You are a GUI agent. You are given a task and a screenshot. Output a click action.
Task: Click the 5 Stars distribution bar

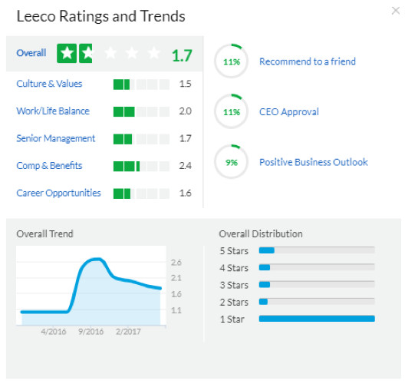[317, 250]
